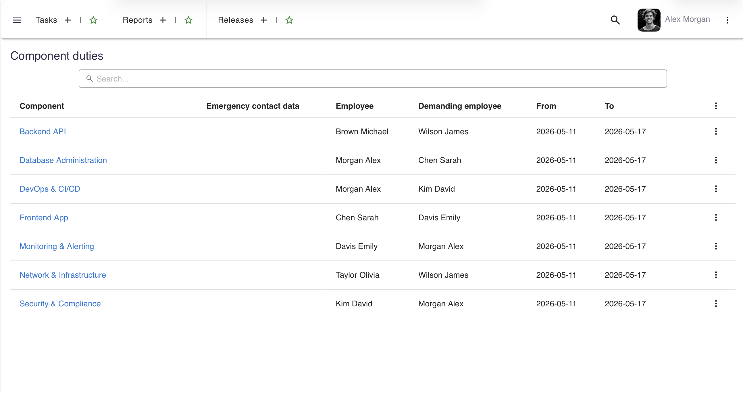Click the plus icon next to Releases
Viewport: 743px width, 393px height.
click(x=264, y=20)
